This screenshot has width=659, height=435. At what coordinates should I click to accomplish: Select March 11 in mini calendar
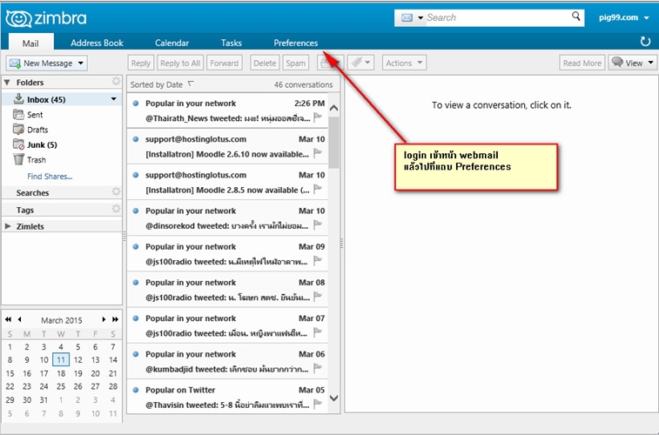tap(61, 360)
